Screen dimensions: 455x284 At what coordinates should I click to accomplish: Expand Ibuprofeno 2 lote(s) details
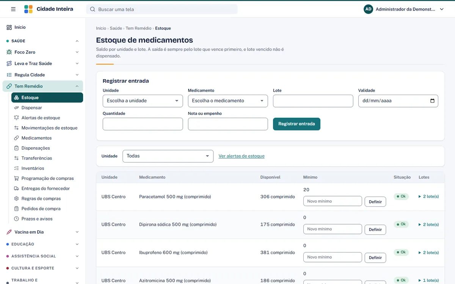click(x=428, y=253)
